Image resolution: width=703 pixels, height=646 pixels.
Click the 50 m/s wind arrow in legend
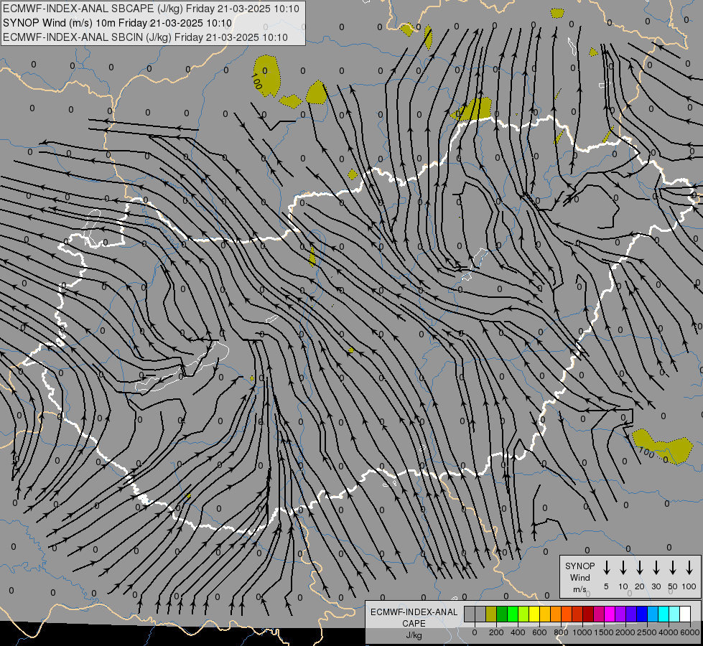click(673, 568)
